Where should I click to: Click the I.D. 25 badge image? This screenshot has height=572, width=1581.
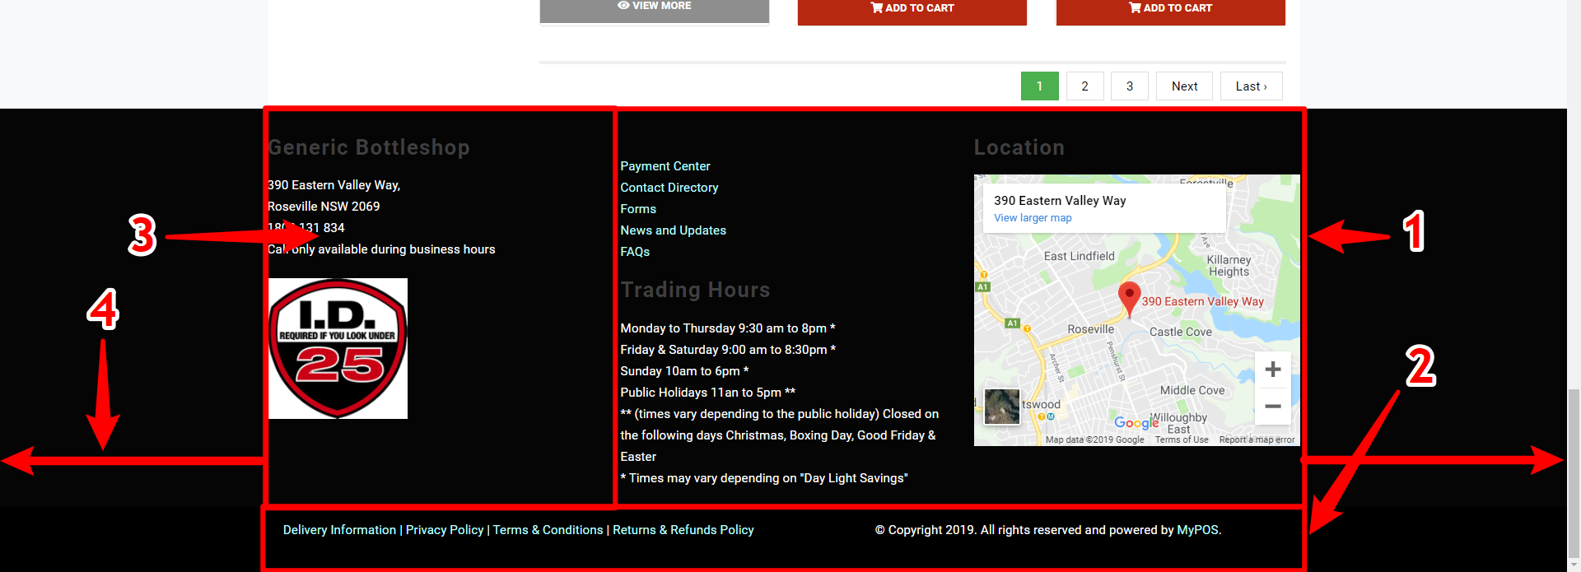338,348
